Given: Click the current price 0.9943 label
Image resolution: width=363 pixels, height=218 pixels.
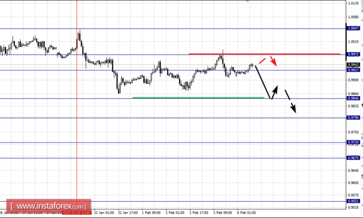Looking at the screenshot, I should [353, 65].
